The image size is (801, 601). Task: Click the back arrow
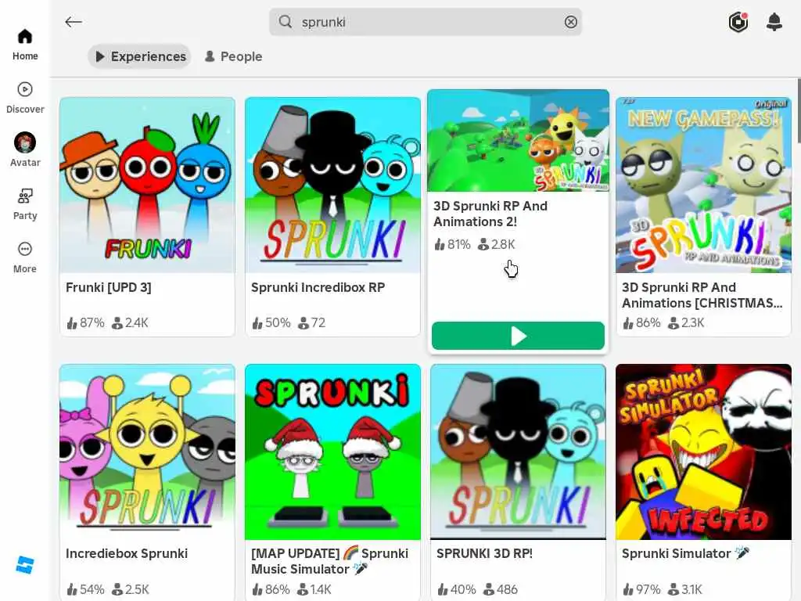[74, 22]
